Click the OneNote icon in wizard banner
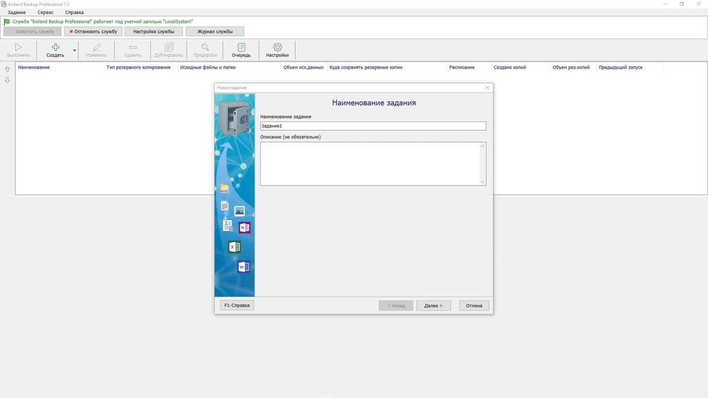The image size is (708, 398). point(244,228)
